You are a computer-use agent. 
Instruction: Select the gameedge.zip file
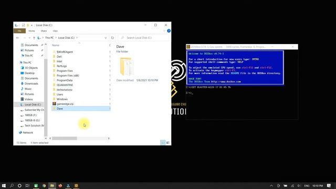tap(65, 104)
